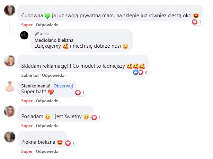Click heart reaction on Piękna bielizna comment

tap(68, 143)
